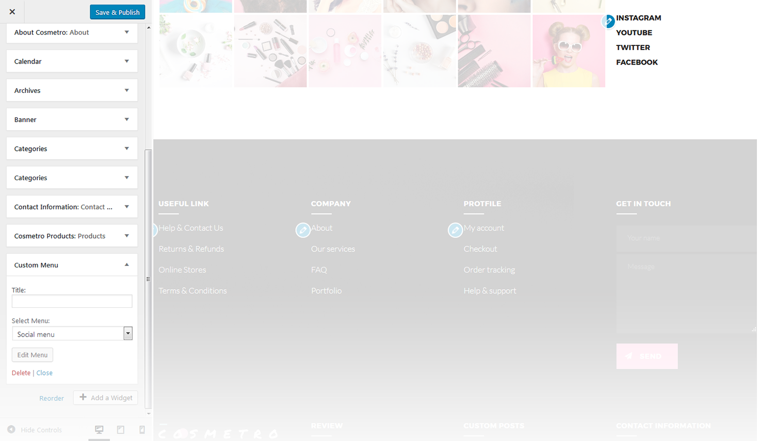Screen dimensions: 759x441
Task: Click Save & Publish button
Action: 117,12
